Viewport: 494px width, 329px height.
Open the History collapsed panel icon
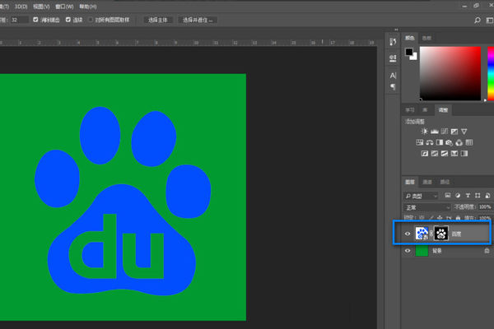click(393, 41)
